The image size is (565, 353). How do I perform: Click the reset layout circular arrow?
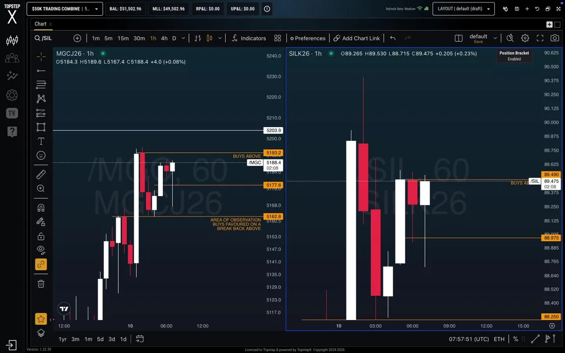[537, 9]
